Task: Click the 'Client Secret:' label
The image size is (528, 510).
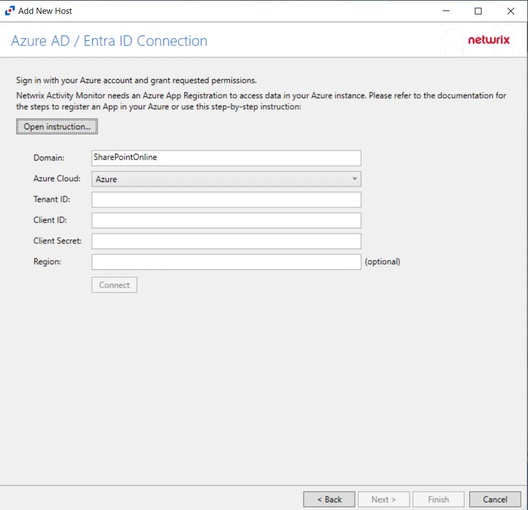Action: [57, 241]
